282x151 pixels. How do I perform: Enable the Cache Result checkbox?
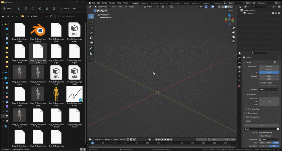pos(260,136)
